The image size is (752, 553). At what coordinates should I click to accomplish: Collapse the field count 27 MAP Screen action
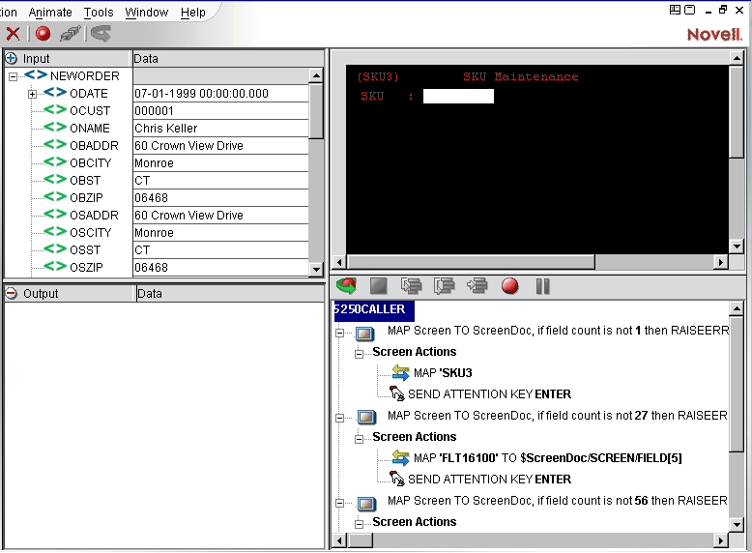click(x=339, y=418)
